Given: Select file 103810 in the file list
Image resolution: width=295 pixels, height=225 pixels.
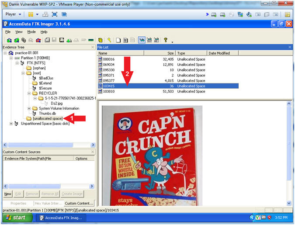Looking at the screenshot, I should [x=168, y=91].
